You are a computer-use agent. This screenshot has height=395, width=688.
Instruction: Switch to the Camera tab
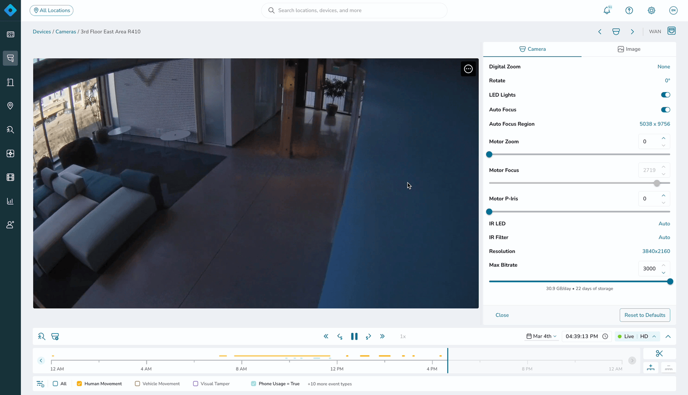(x=533, y=49)
